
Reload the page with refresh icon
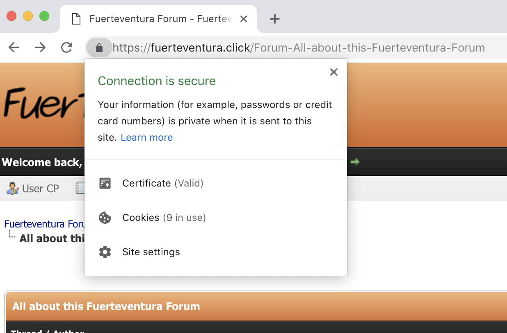(66, 48)
